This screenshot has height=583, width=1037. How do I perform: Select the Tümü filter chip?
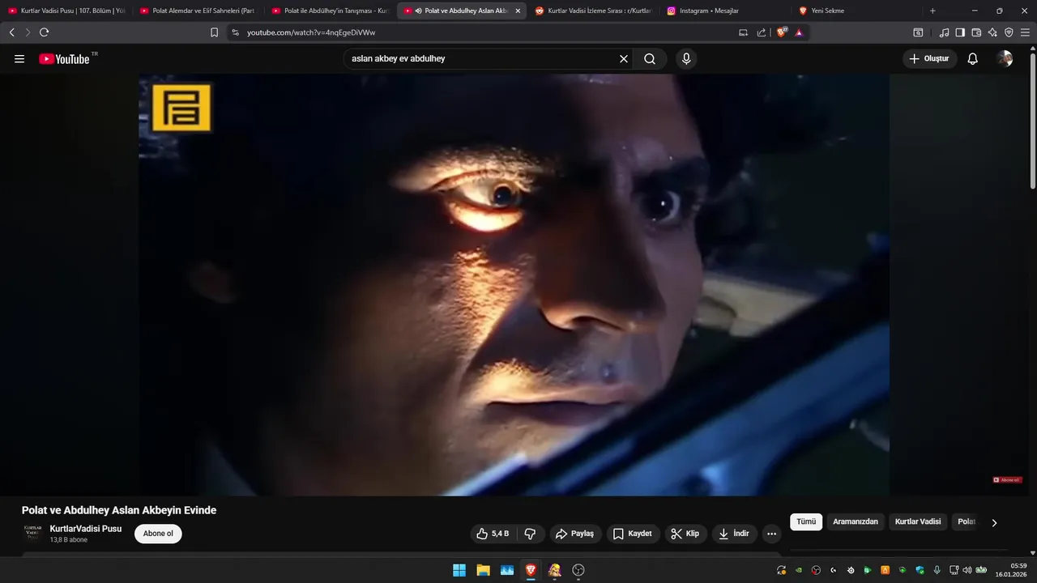point(806,522)
